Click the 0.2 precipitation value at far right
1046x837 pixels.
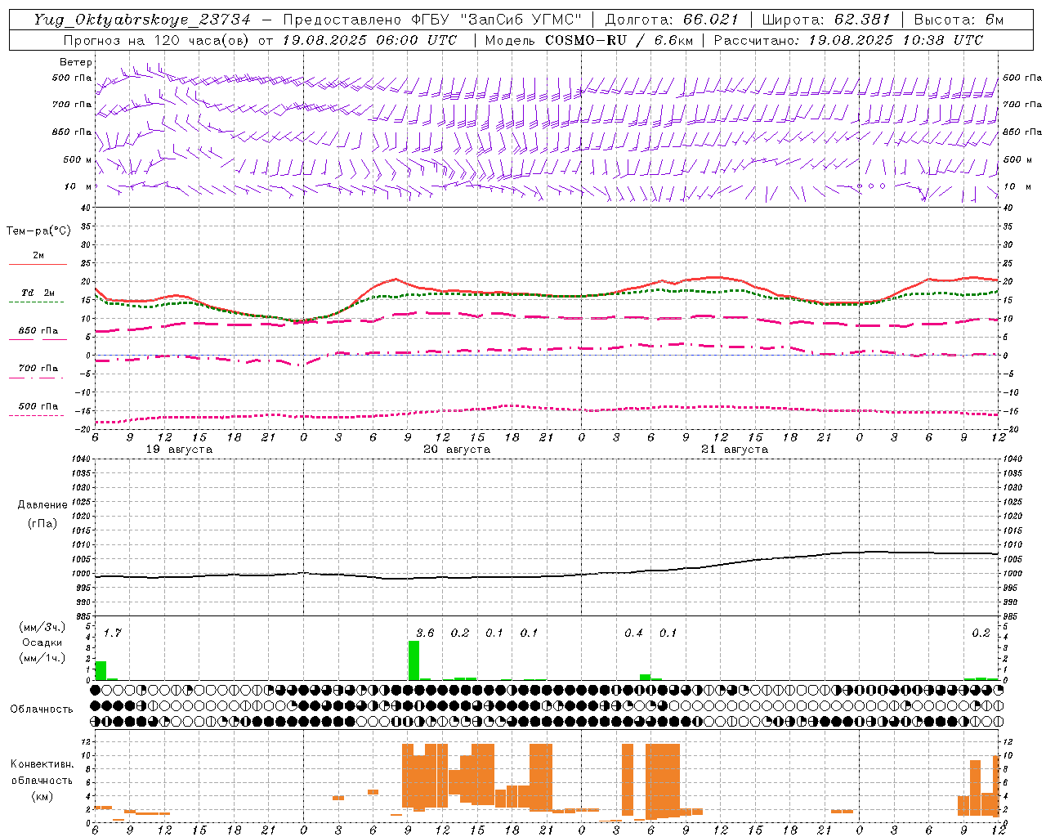pos(981,633)
